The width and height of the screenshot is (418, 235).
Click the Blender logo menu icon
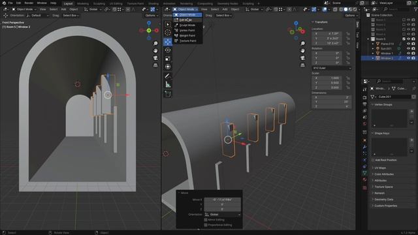(x=4, y=3)
